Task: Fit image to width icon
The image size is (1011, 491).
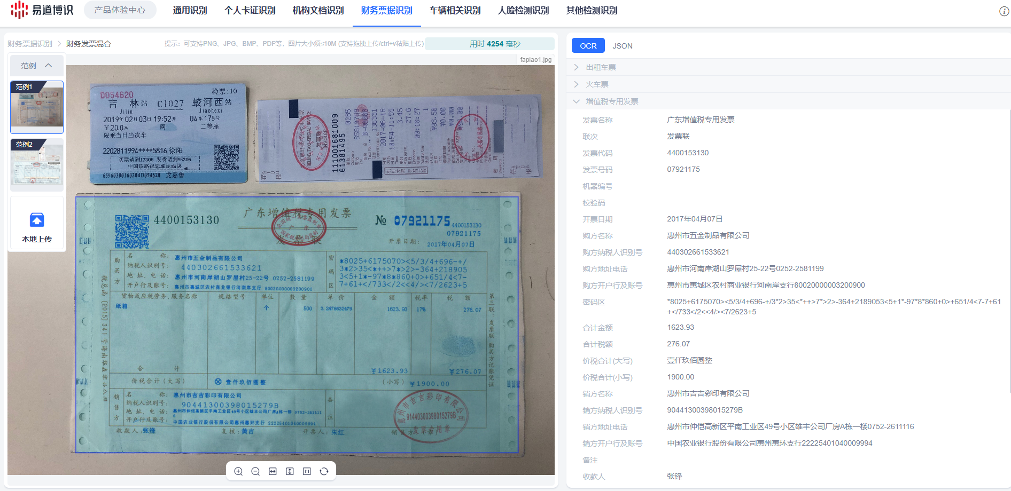Action: click(273, 471)
